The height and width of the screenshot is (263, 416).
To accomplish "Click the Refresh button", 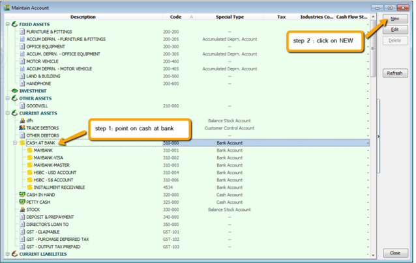I will [394, 73].
